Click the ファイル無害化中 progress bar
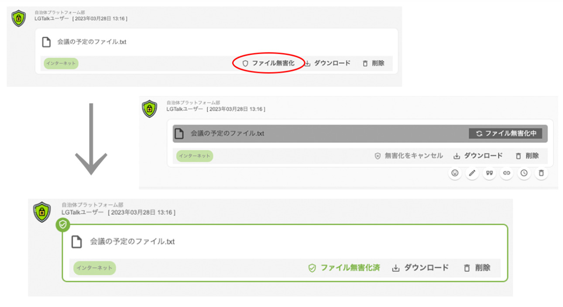This screenshot has width=563, height=307. click(x=506, y=133)
